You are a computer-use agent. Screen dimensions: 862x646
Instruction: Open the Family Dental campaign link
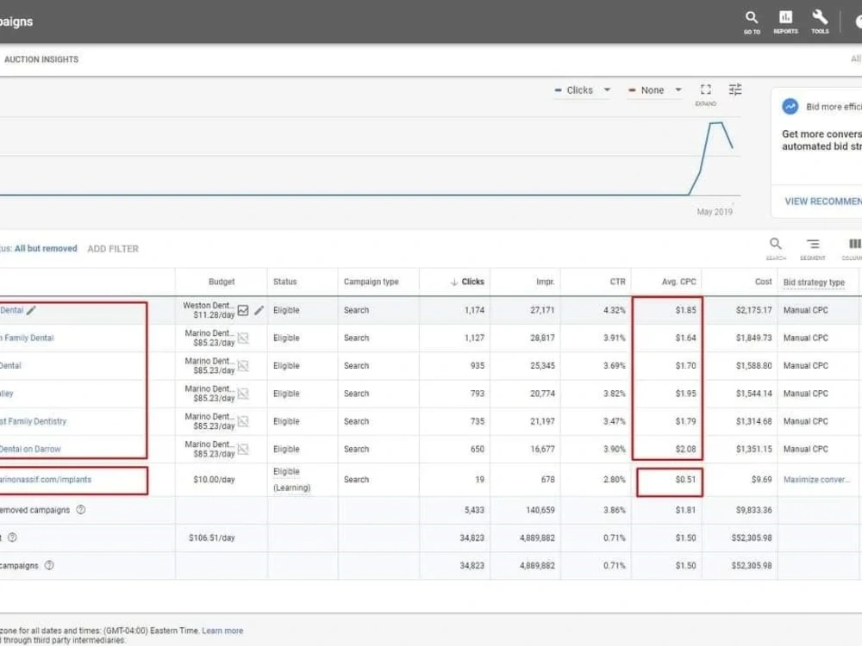click(x=28, y=338)
